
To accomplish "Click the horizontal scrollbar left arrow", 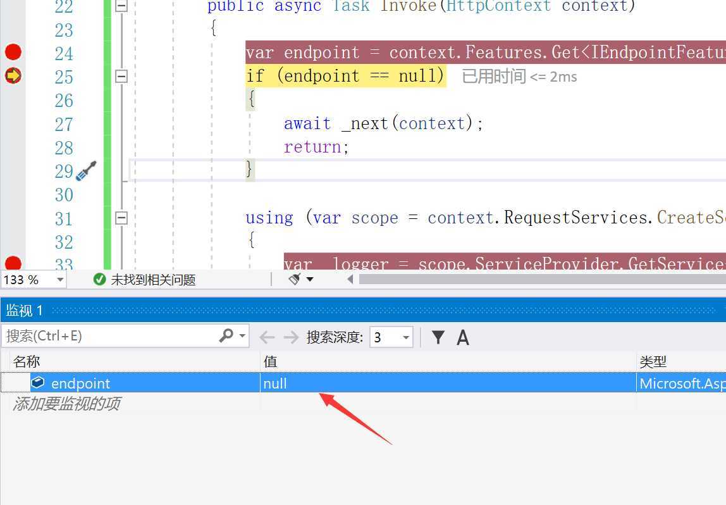I will pyautogui.click(x=350, y=279).
